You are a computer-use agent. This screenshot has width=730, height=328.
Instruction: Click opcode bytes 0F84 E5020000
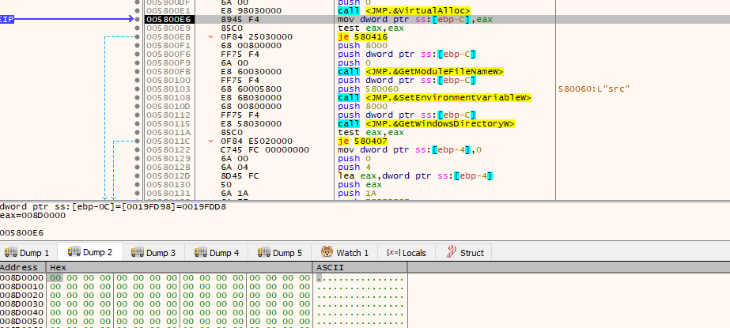click(x=256, y=141)
